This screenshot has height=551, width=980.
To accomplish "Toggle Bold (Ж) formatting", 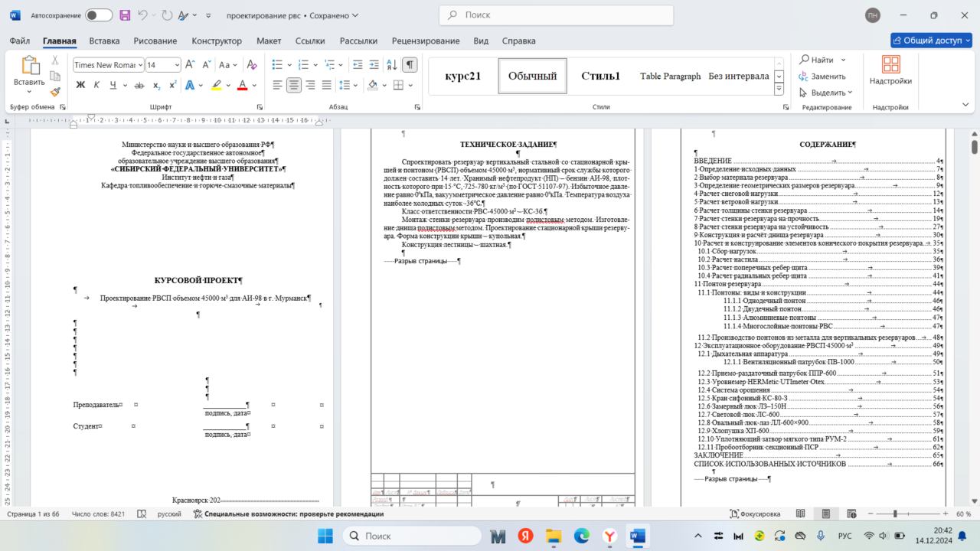I will tap(80, 86).
